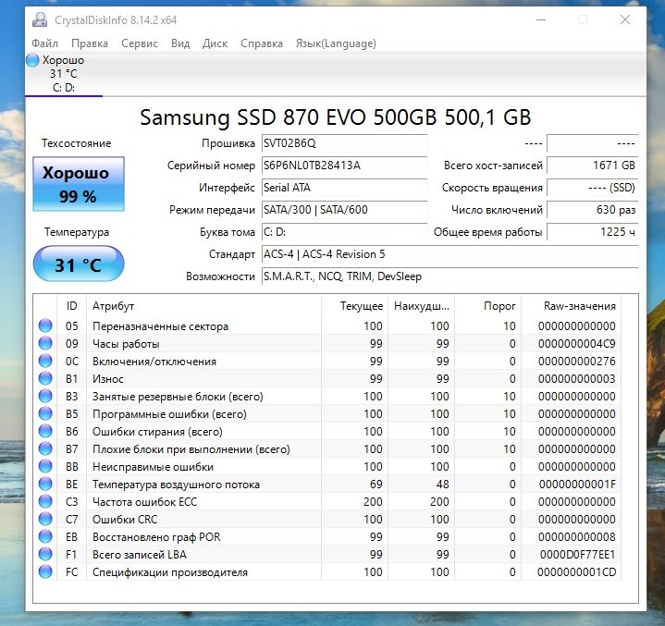Open the Справка menu
Image resolution: width=665 pixels, height=626 pixels.
(x=262, y=43)
